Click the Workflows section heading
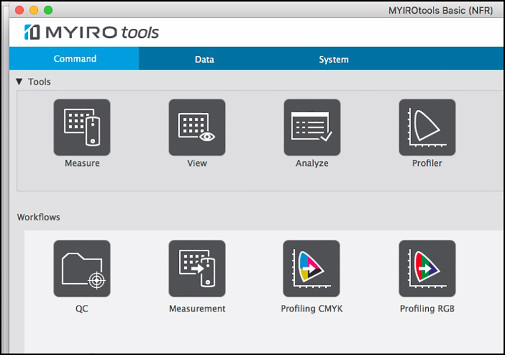Image resolution: width=505 pixels, height=355 pixels. (x=38, y=217)
